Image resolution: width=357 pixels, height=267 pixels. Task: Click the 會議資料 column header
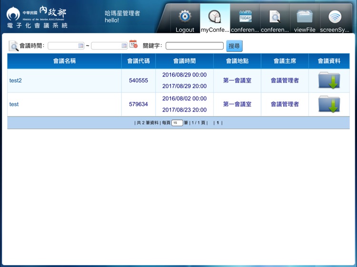[329, 61]
